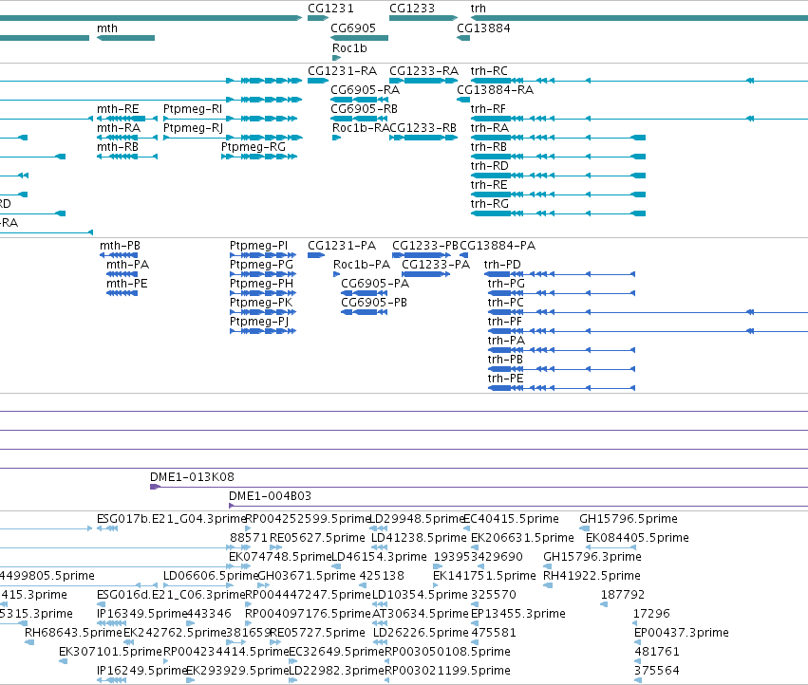Select the trh-PC protein
Viewport: 808px width, 685px height.
tap(505, 303)
